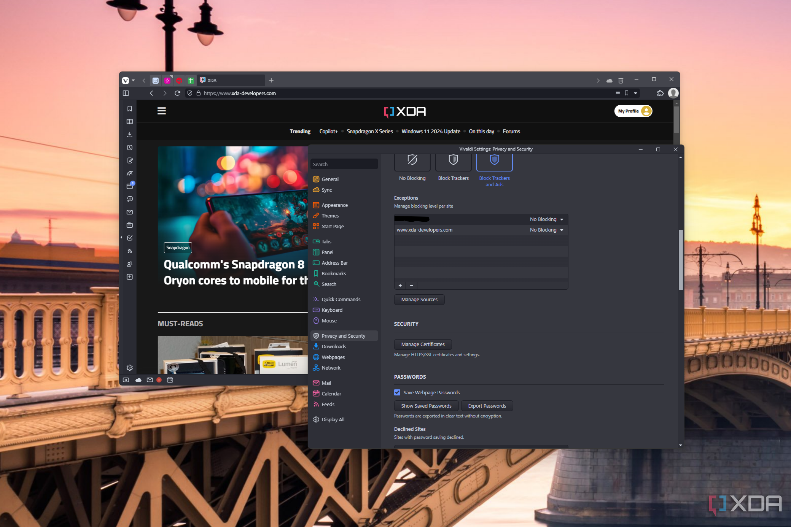Click the Reading List sidebar icon
This screenshot has width=791, height=527.
pyautogui.click(x=129, y=122)
